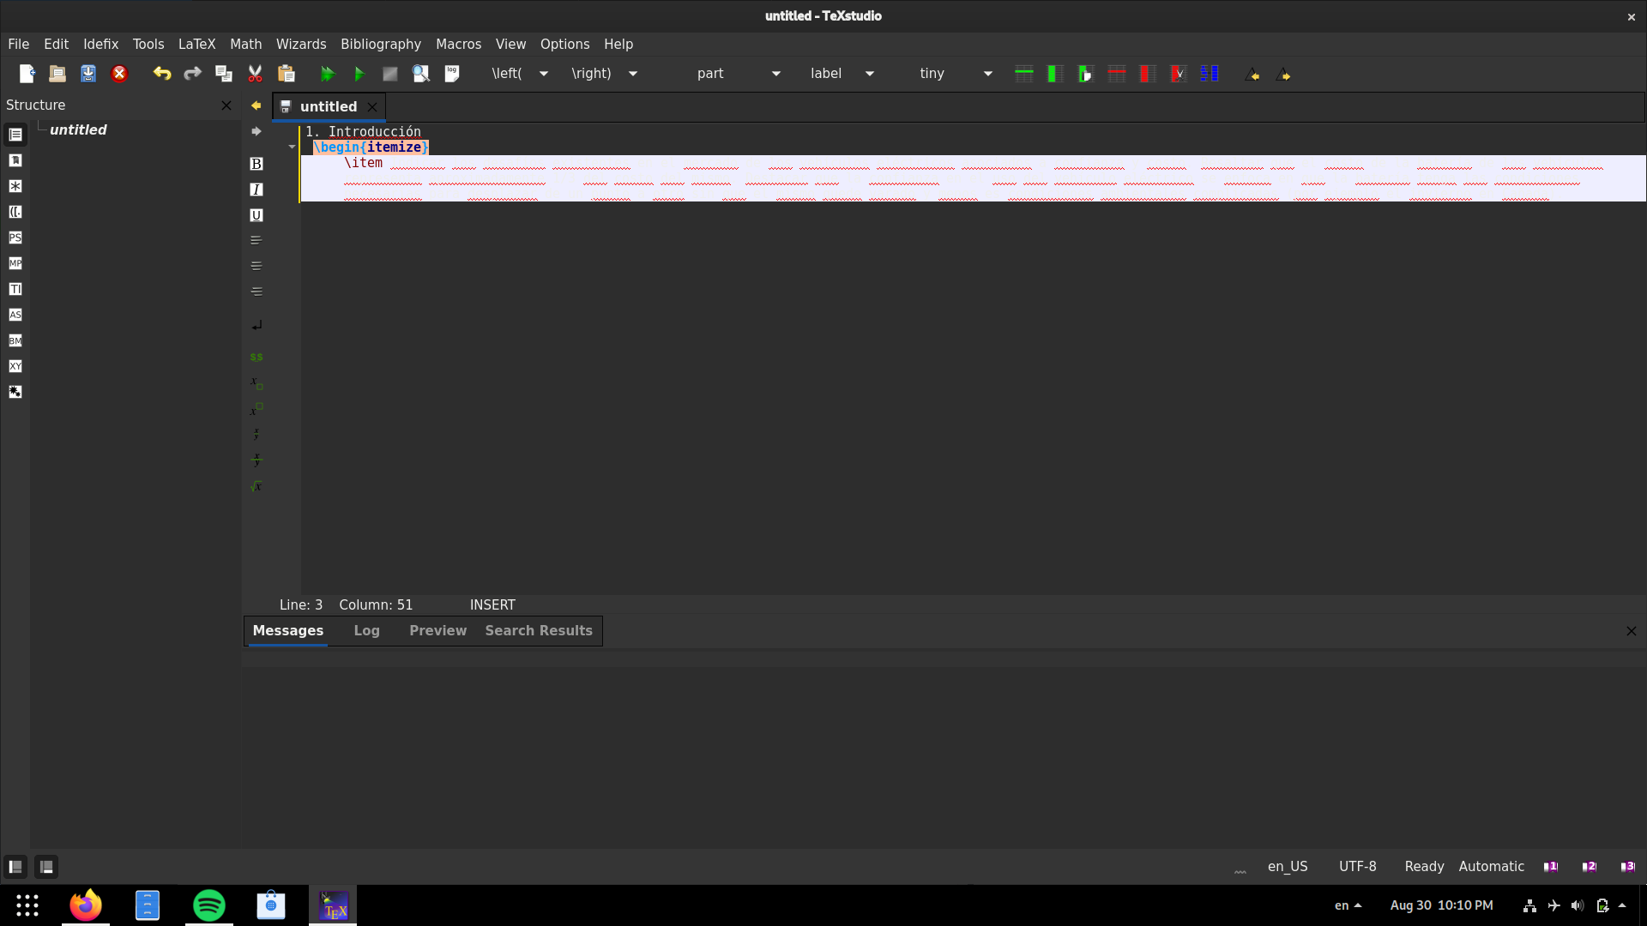Insert inline math with $$ icon

click(256, 357)
